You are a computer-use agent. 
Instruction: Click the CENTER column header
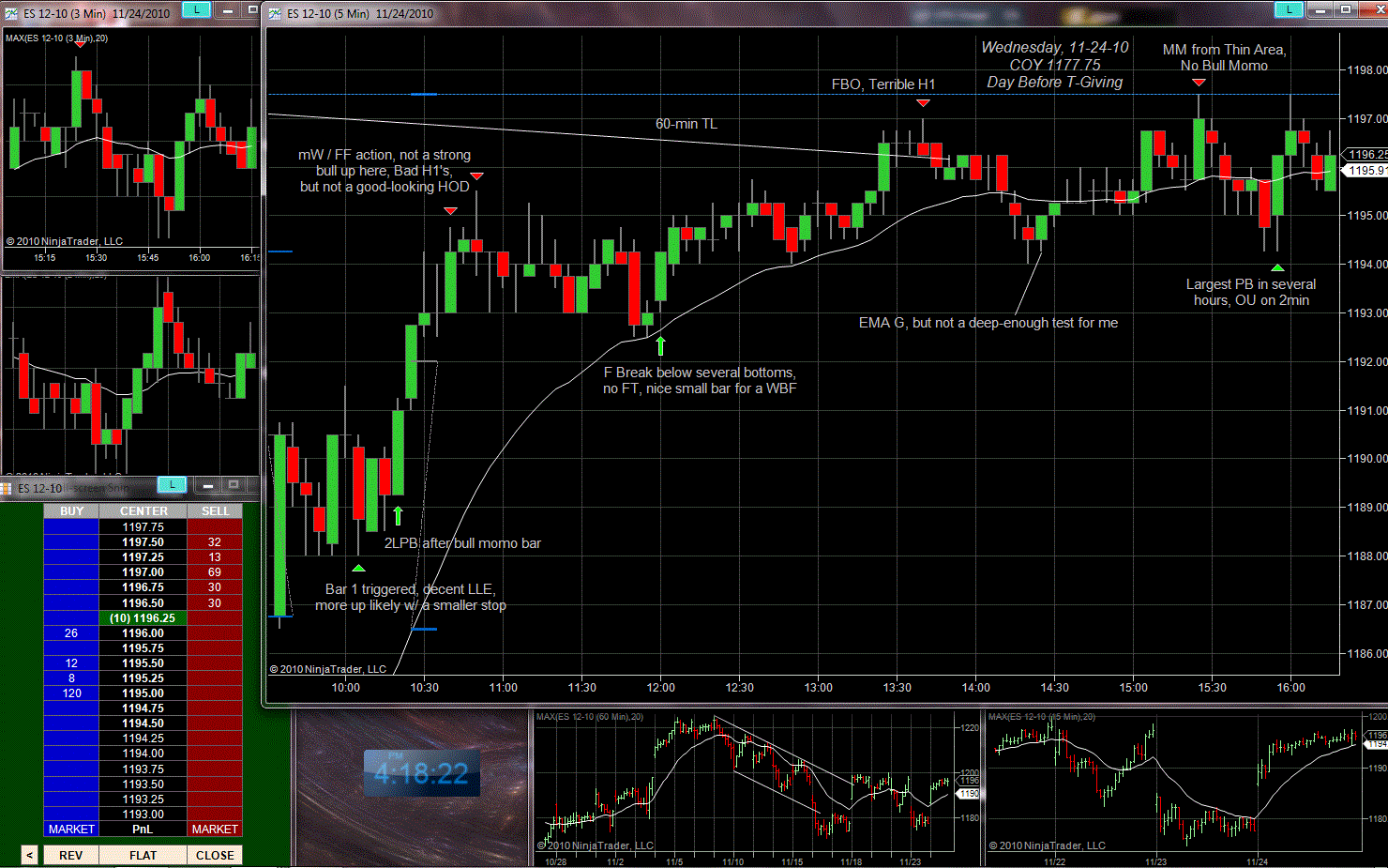point(143,511)
